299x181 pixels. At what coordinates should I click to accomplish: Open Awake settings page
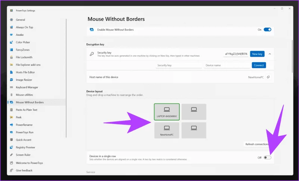pos(20,35)
